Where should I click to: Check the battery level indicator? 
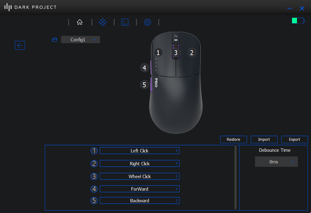tap(298, 21)
